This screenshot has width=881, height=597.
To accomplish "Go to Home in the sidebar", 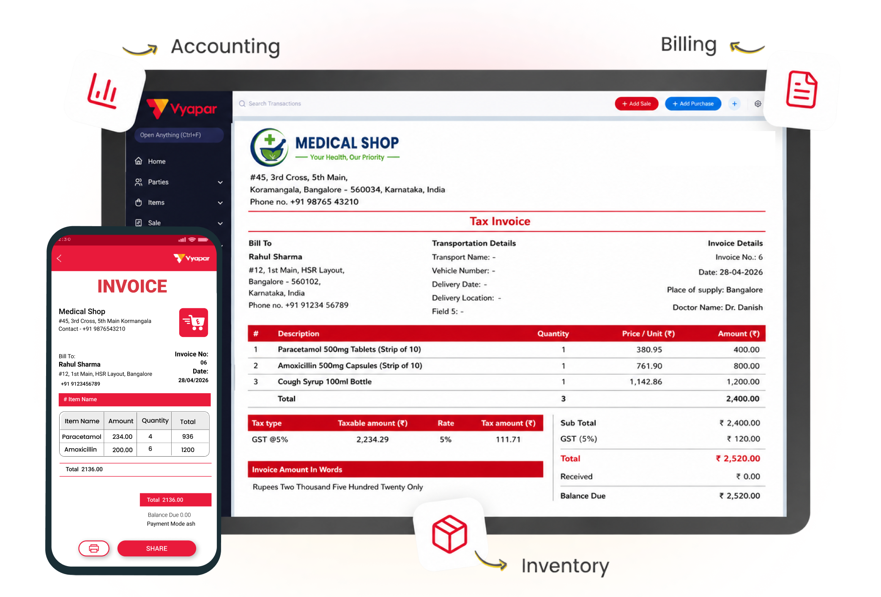I will 156,162.
